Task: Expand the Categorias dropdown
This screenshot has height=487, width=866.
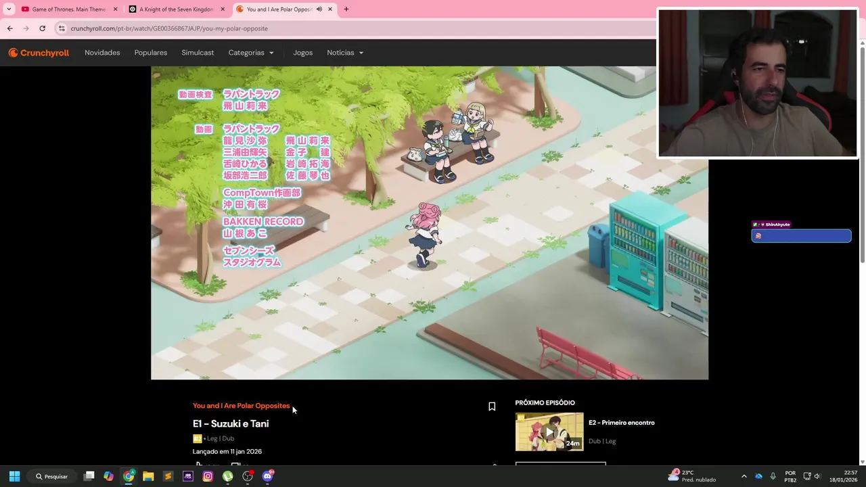Action: [x=251, y=53]
